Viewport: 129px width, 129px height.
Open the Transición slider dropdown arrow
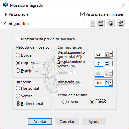click(111, 83)
